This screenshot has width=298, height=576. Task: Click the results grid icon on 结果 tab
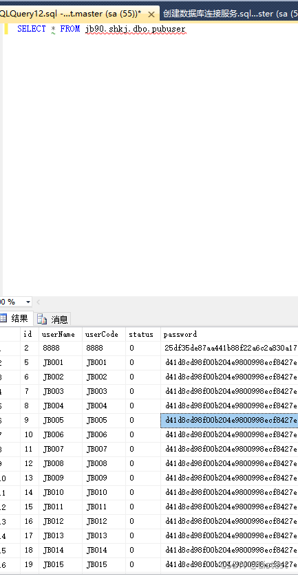tap(3, 318)
